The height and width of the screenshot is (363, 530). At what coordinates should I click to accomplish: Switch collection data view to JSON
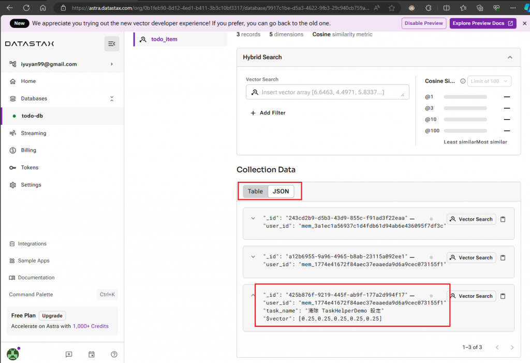pyautogui.click(x=281, y=191)
